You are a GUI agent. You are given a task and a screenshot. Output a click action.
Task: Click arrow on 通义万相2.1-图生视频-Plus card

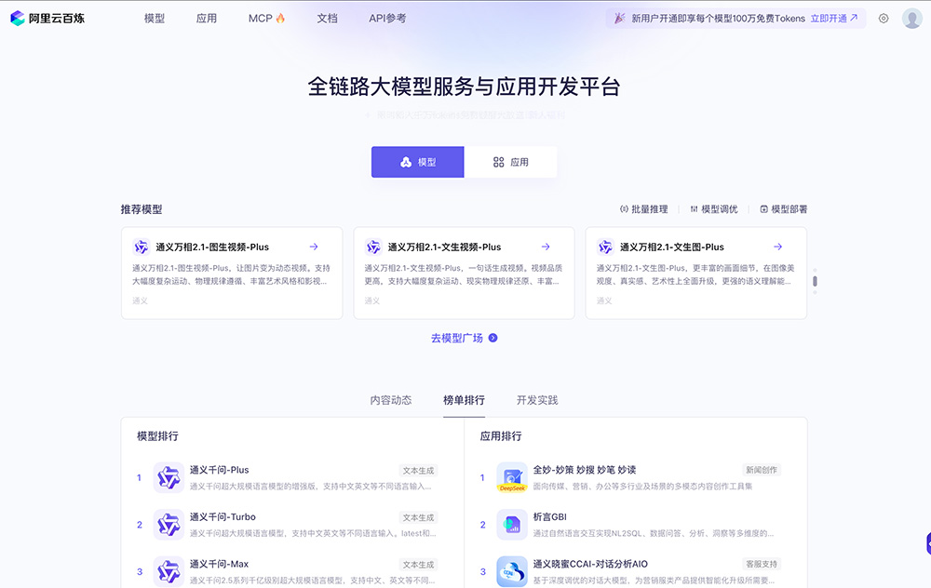click(x=314, y=247)
